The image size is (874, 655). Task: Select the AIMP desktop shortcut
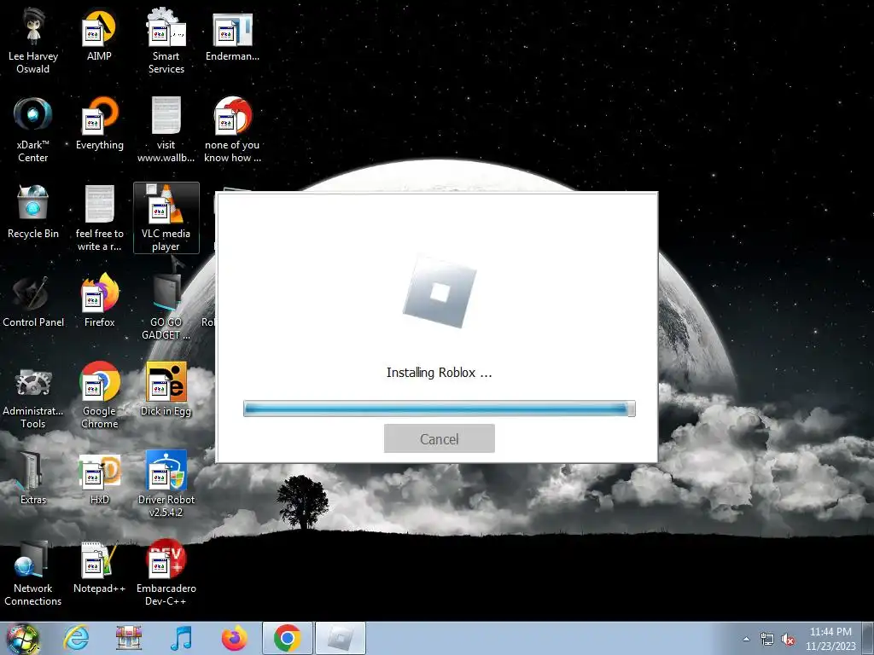tap(99, 36)
